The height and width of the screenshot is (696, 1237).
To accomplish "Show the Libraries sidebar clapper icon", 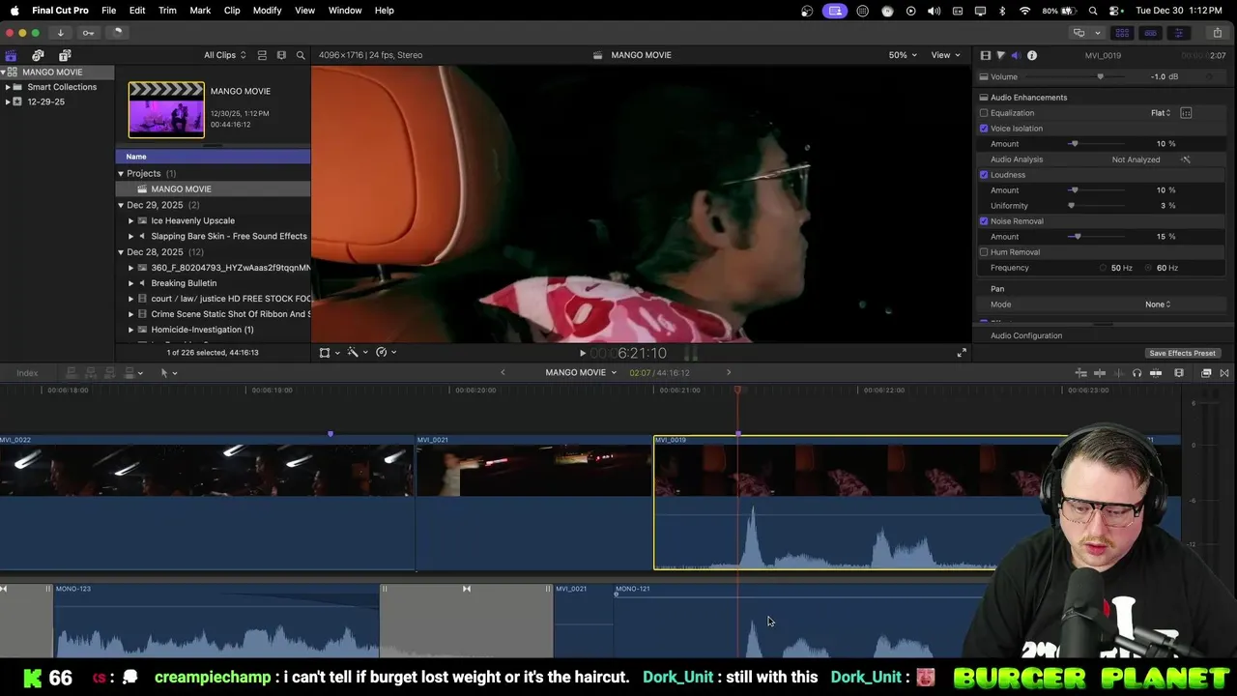I will (11, 55).
